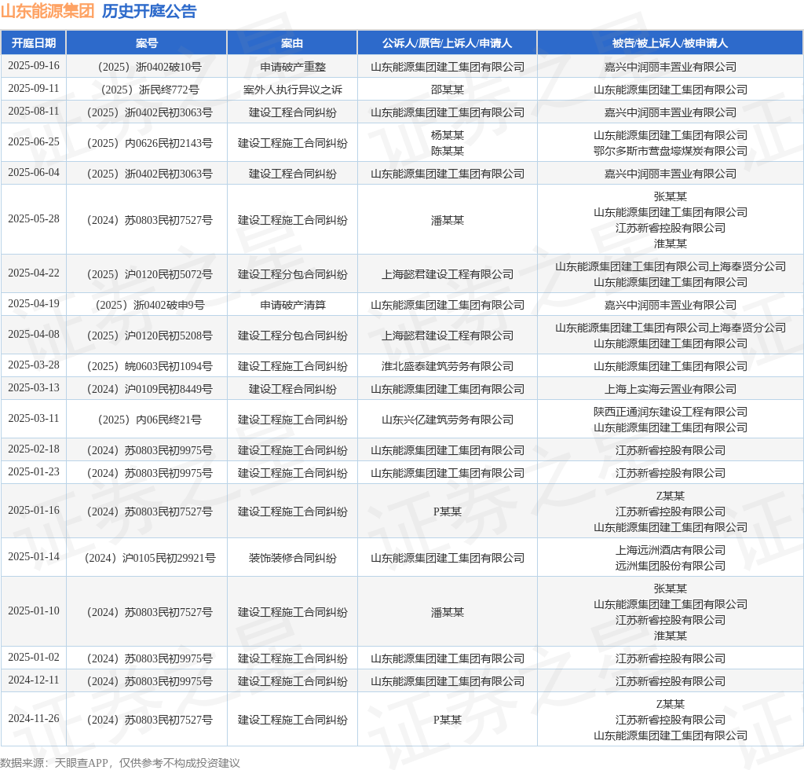This screenshot has width=804, height=770.
Task: Click plaintiff name 杨某某
Action: (447, 135)
